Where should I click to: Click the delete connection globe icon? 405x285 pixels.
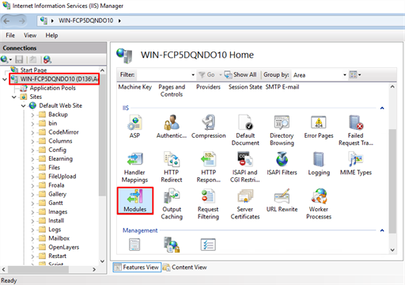47,59
